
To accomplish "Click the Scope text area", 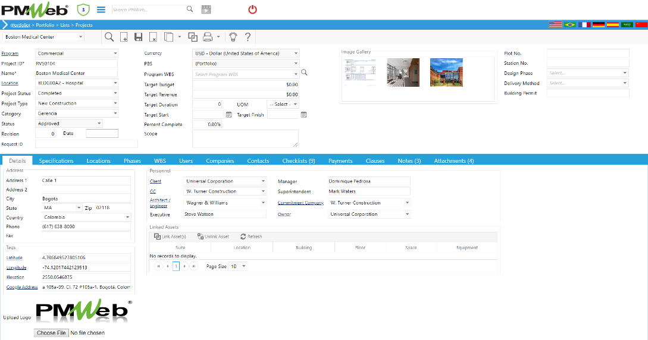I will click(246, 138).
